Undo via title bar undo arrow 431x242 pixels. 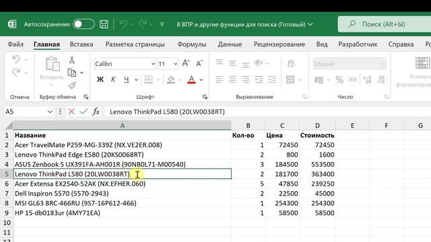click(123, 24)
